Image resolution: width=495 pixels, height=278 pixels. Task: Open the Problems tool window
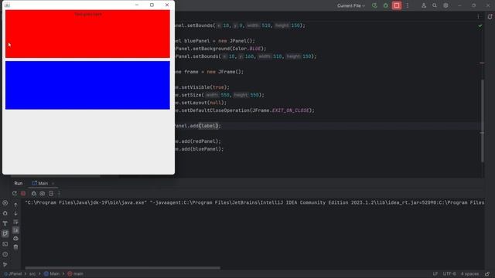pyautogui.click(x=5, y=254)
